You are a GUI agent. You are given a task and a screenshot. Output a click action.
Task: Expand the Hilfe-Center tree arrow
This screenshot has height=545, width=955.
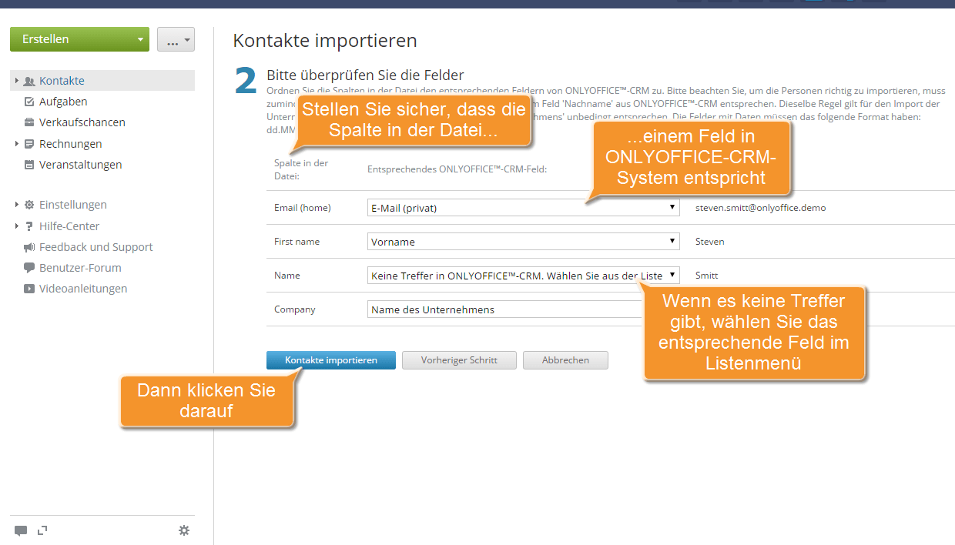point(17,226)
